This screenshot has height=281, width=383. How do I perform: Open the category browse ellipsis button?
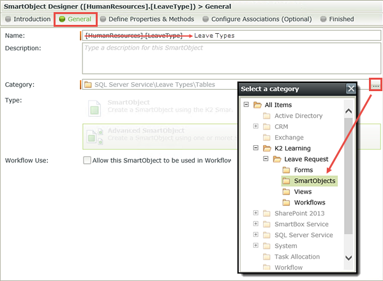376,85
